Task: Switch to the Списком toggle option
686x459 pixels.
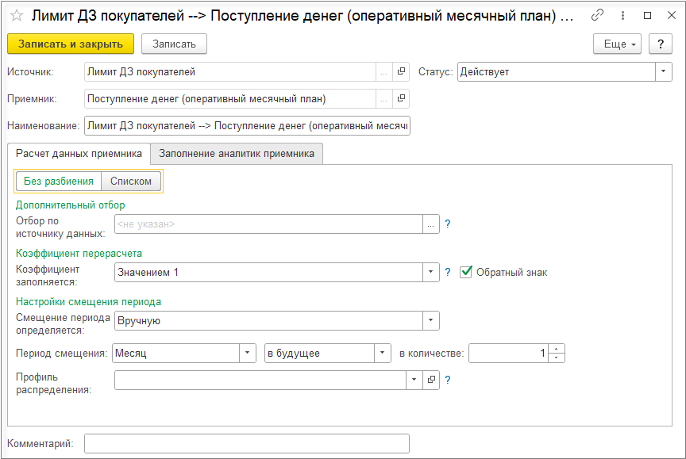Action: point(131,182)
